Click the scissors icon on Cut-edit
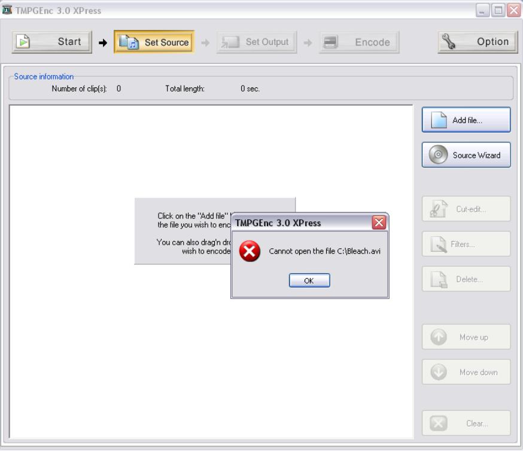Screen dimensions: 523x451 click(438, 209)
